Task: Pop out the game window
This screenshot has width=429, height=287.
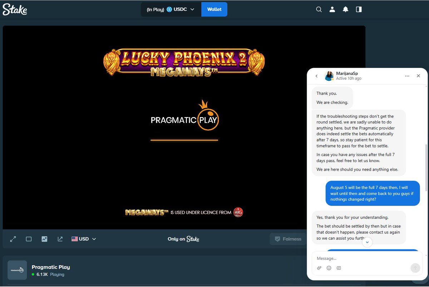Action: click(60, 239)
